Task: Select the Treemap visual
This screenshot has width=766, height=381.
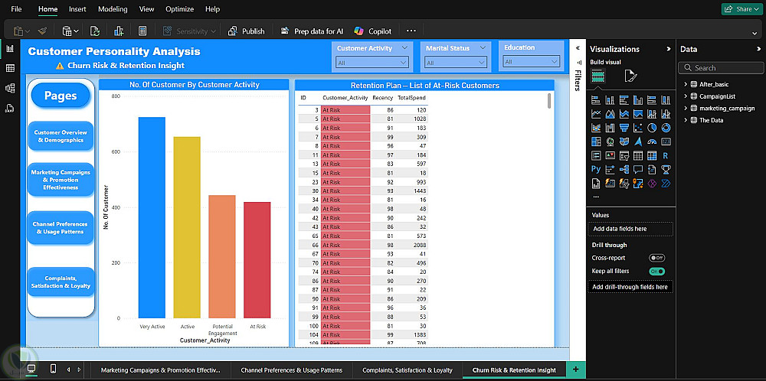Action: pyautogui.click(x=595, y=142)
